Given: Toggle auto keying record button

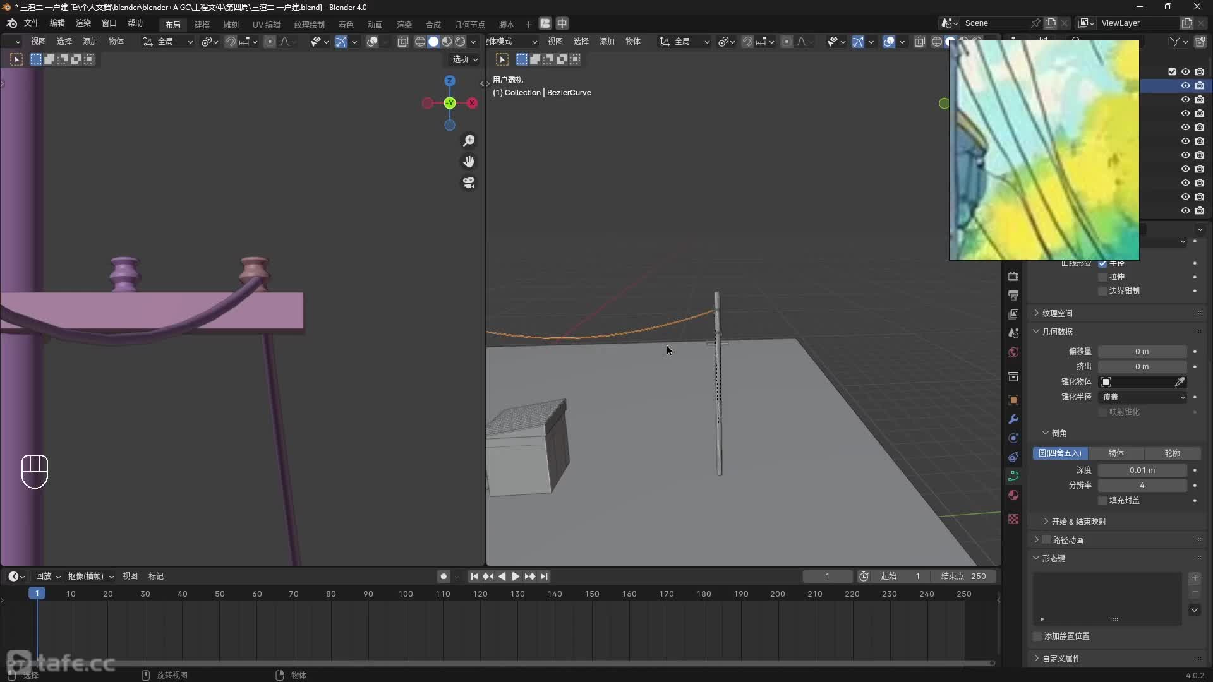Looking at the screenshot, I should [x=444, y=576].
